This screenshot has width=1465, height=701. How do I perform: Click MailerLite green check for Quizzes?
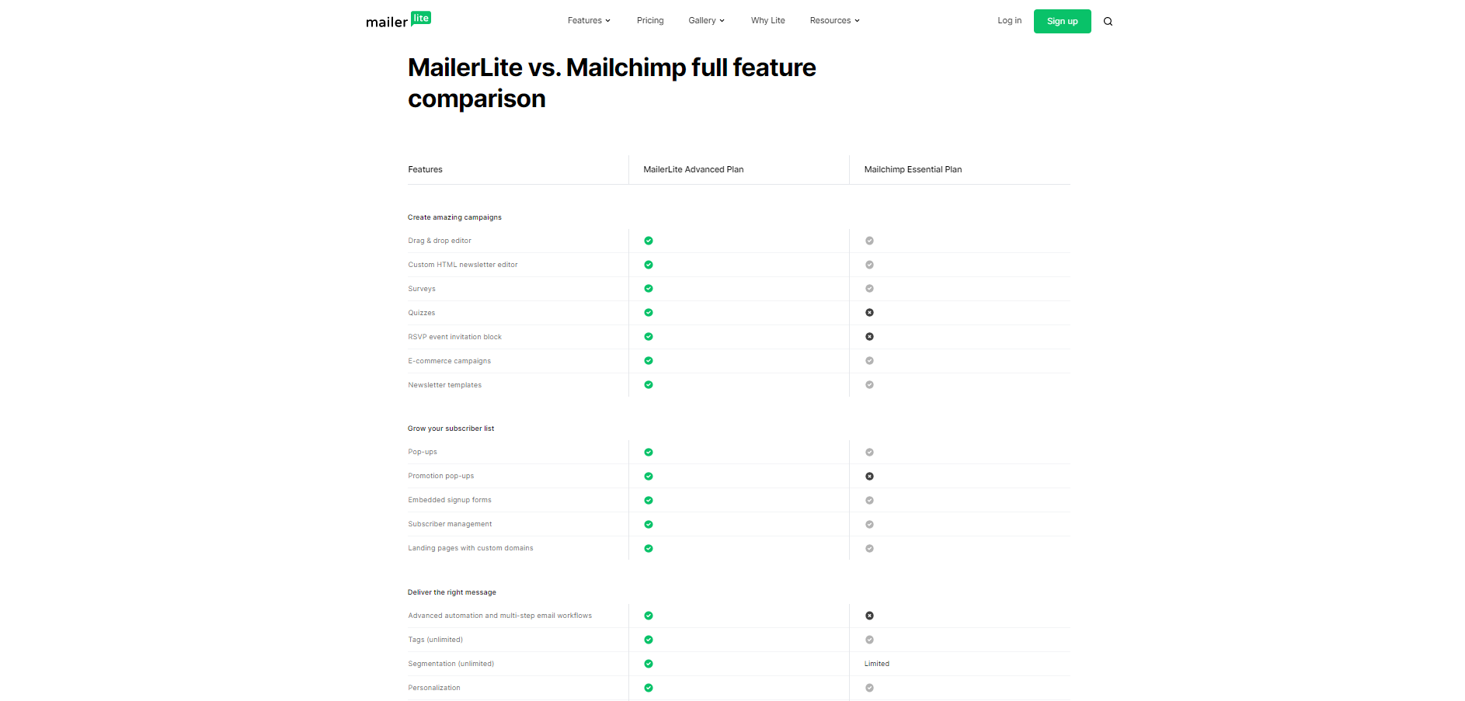(x=649, y=313)
